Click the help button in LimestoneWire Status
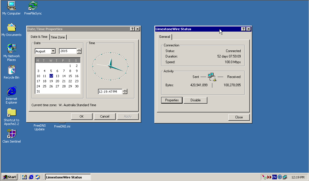The height and width of the screenshot is (181, 309). pyautogui.click(x=243, y=29)
